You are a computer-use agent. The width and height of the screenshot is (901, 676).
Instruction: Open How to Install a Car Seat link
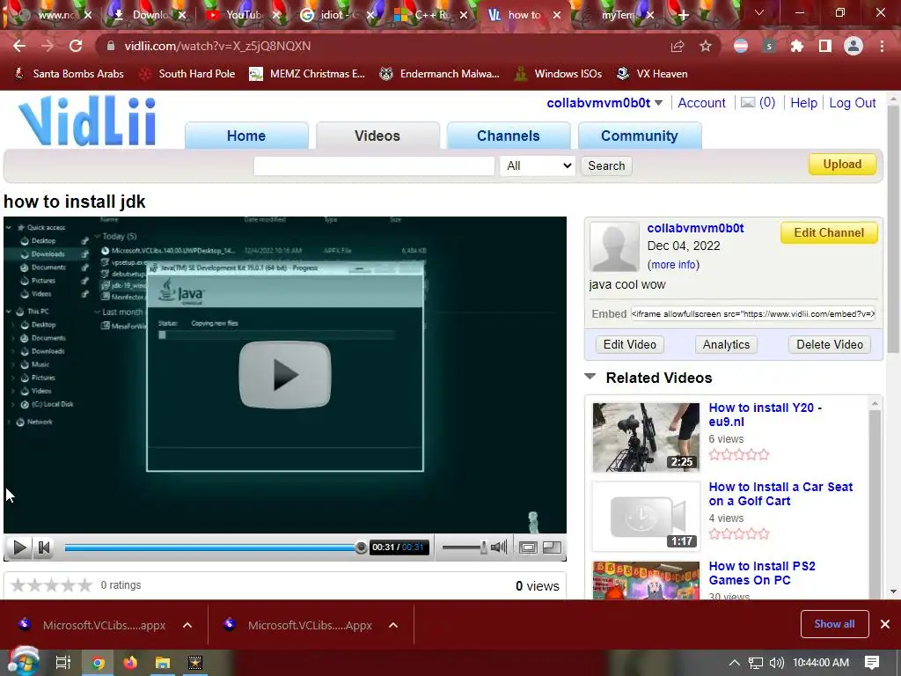[x=780, y=494]
